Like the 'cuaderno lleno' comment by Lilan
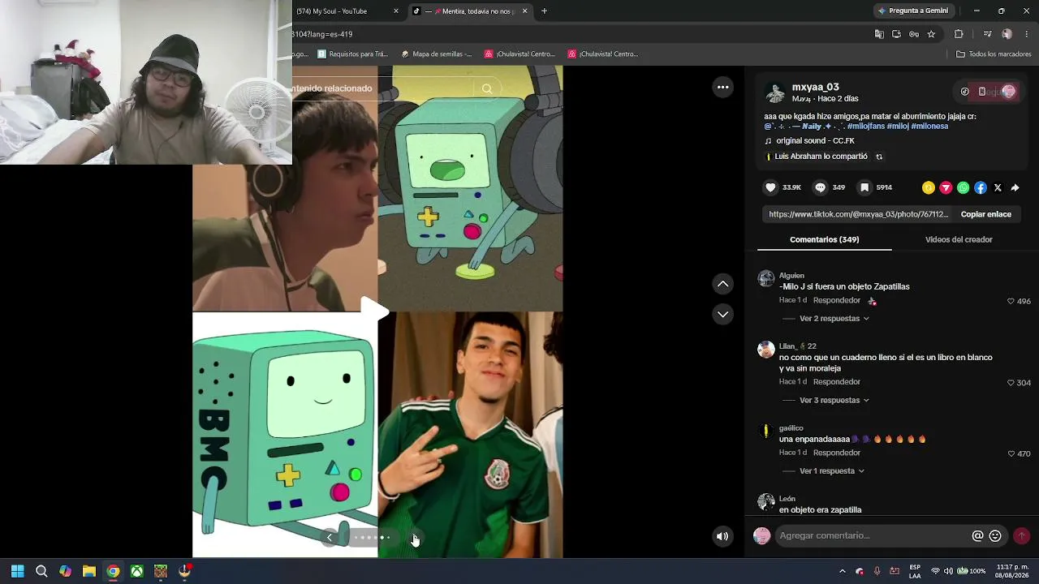 (1011, 383)
